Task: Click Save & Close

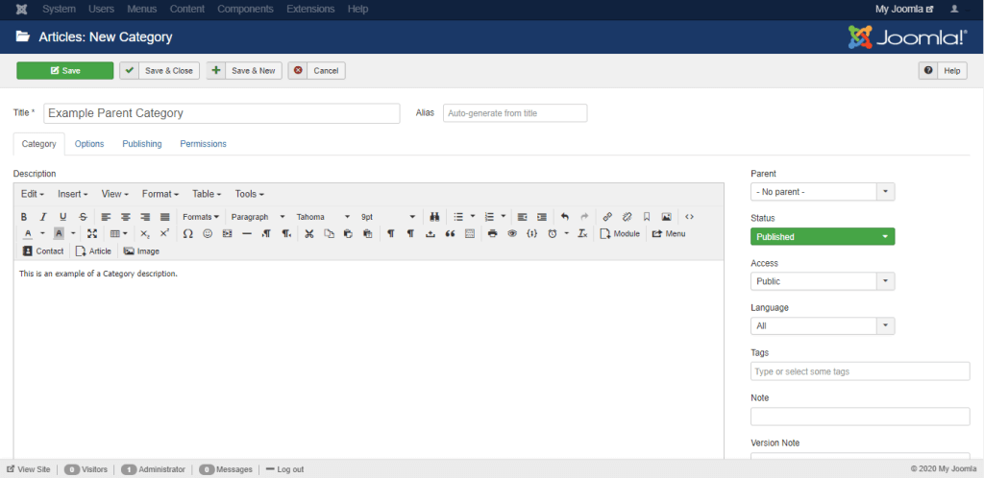Action: click(x=160, y=71)
